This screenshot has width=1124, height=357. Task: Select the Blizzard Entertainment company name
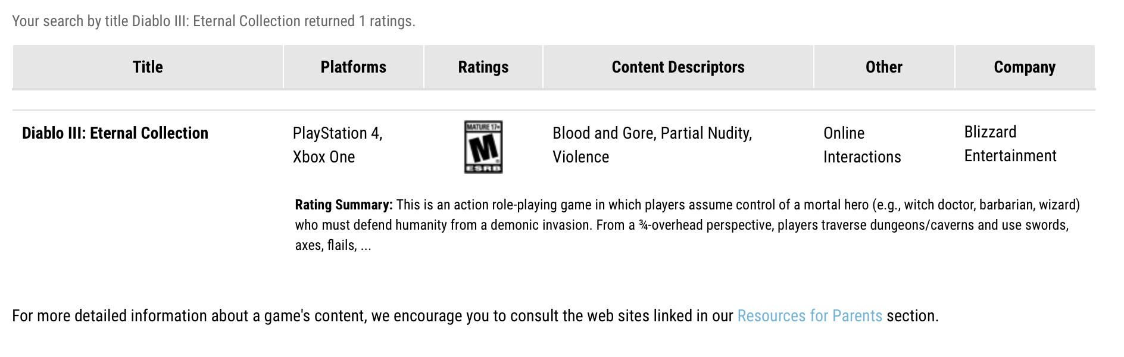1010,144
